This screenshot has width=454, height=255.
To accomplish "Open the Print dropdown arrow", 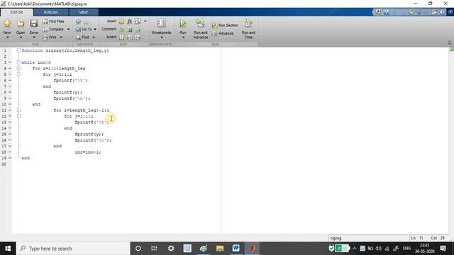I will point(61,38).
